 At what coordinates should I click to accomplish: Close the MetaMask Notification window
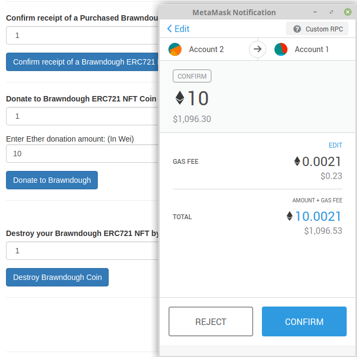click(348, 12)
